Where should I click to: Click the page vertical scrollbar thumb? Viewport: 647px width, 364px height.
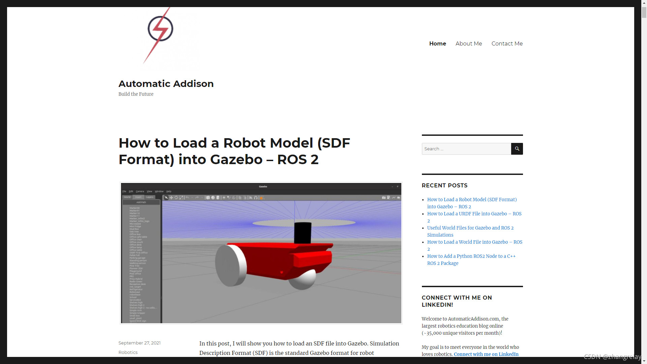[644, 12]
